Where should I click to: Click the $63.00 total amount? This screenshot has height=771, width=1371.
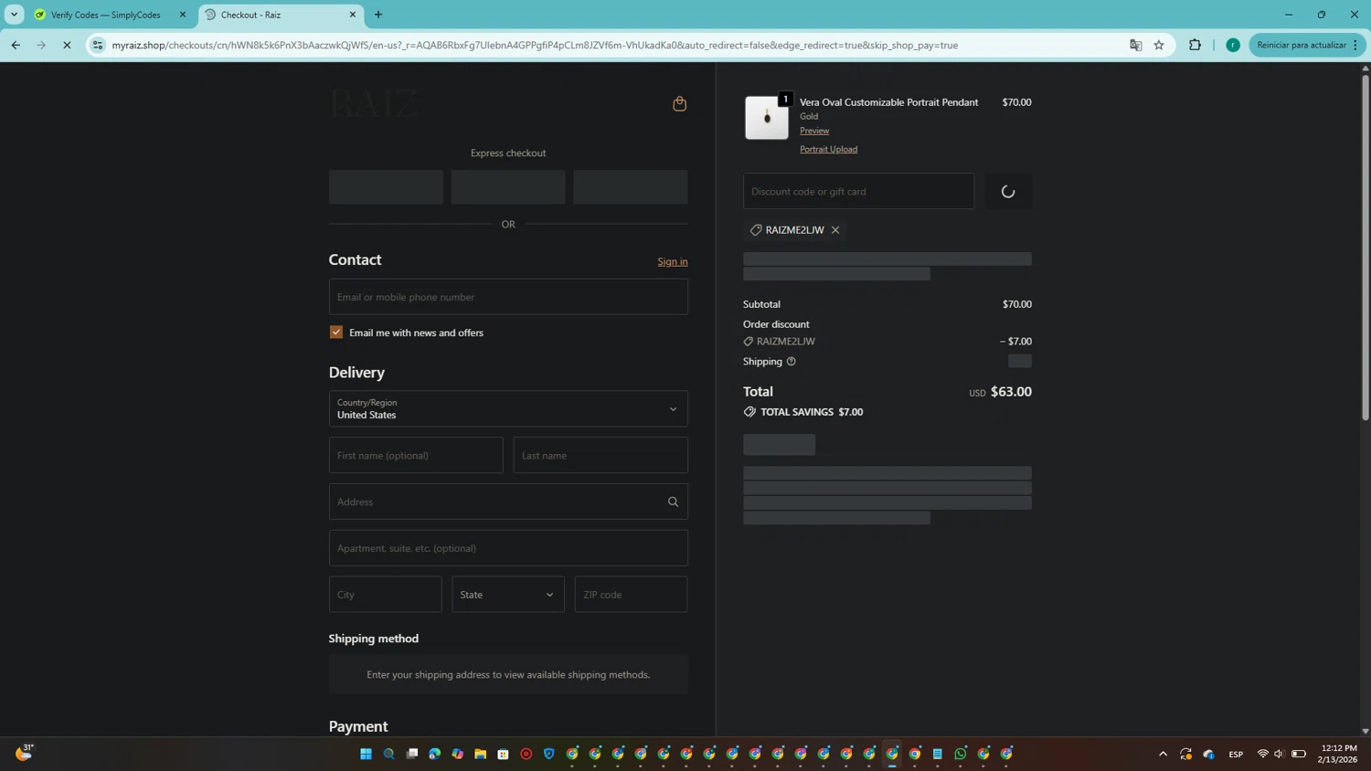(1011, 392)
